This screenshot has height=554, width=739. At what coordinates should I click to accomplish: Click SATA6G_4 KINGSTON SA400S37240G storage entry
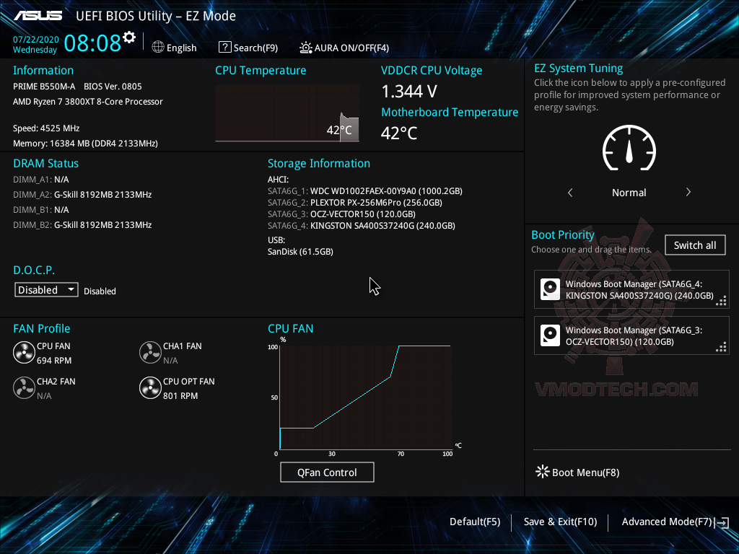[x=362, y=226]
